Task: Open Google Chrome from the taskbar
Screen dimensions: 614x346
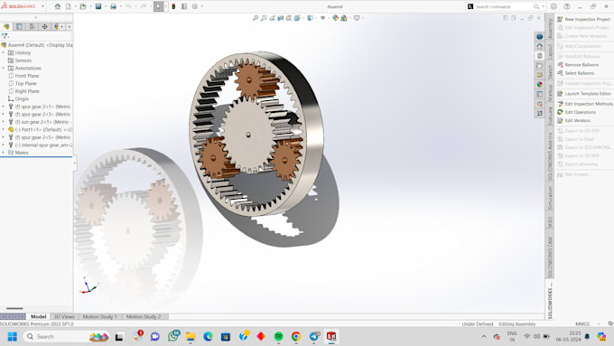Action: tap(296, 337)
